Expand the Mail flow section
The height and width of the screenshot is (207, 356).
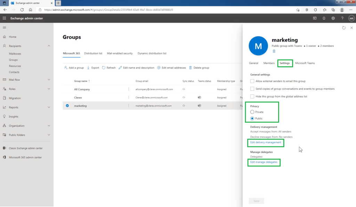coord(49,80)
